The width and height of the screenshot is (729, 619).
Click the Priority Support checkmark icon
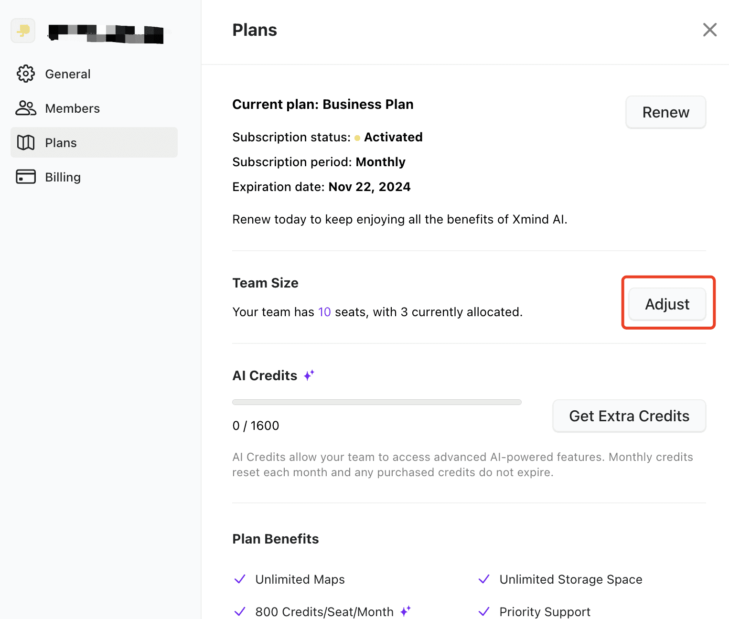pyautogui.click(x=484, y=611)
